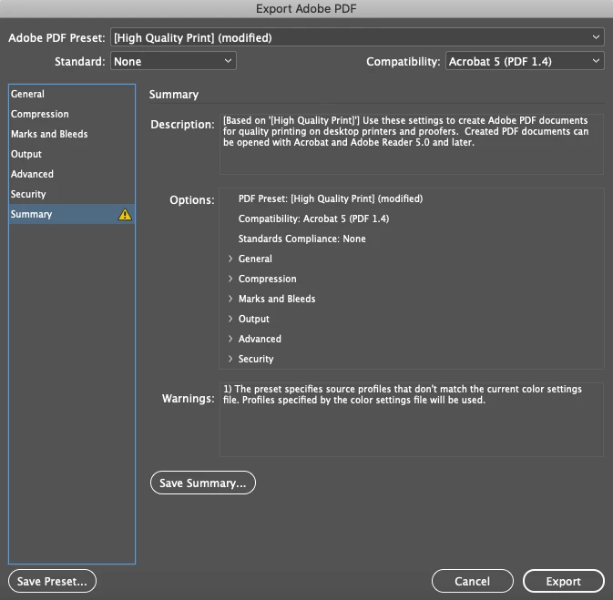Click the Export button
The image size is (613, 600).
tap(563, 581)
